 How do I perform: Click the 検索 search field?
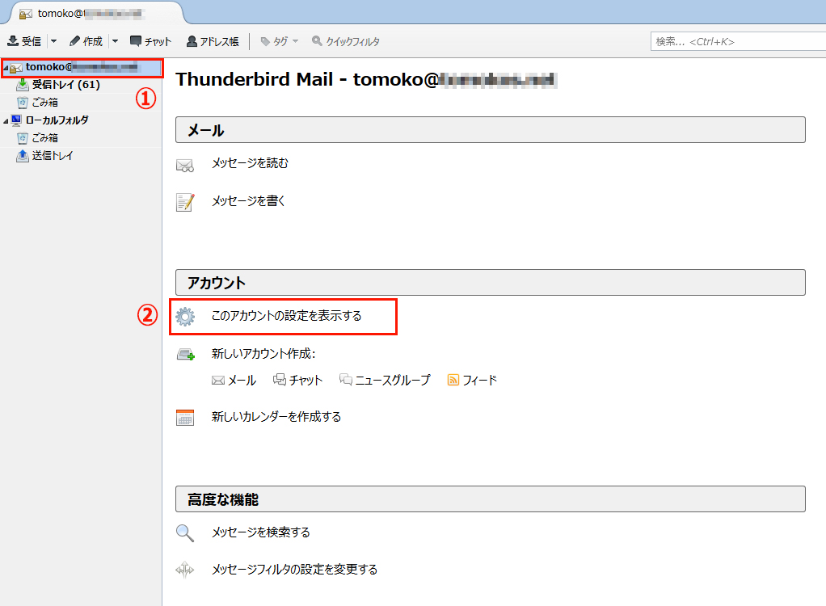738,41
